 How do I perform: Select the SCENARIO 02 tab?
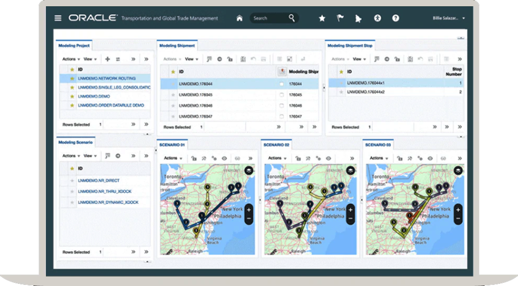tap(276, 145)
